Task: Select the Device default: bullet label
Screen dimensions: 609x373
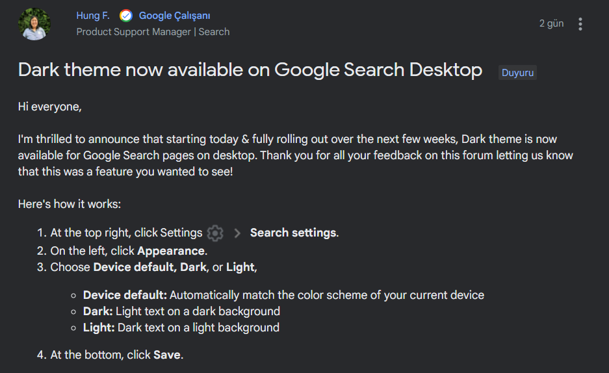Action: (125, 295)
